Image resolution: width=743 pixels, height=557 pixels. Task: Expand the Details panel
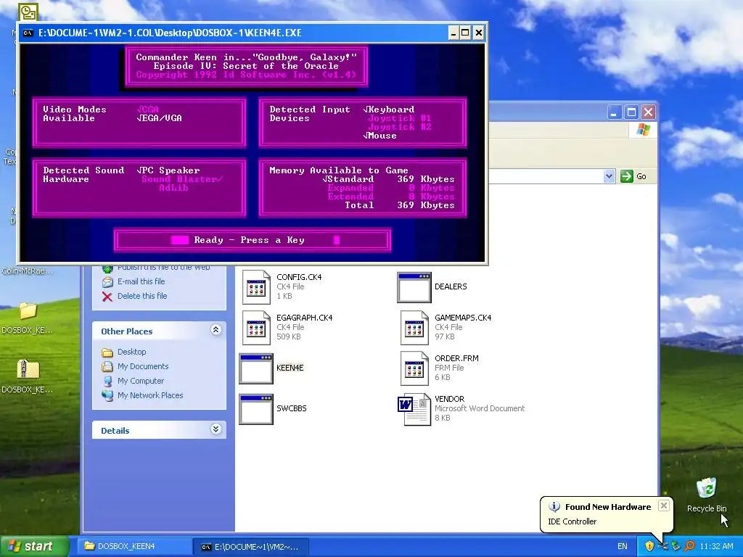point(215,429)
